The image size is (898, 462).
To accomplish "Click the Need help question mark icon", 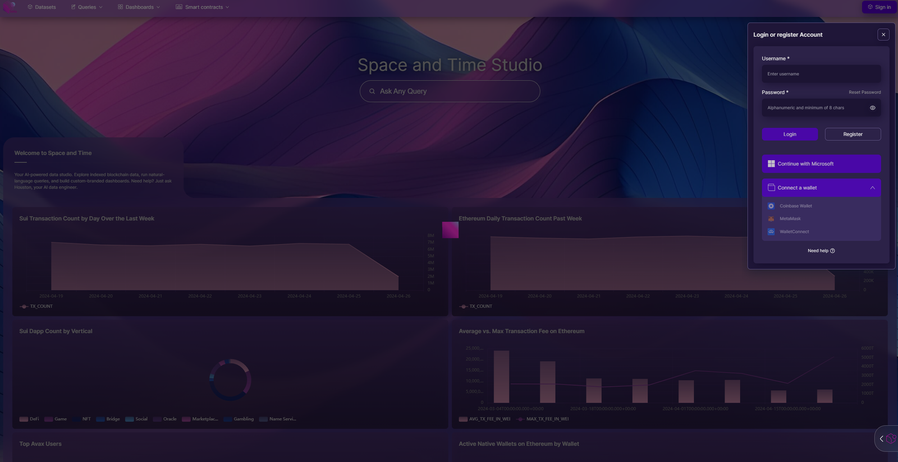I will tap(832, 251).
